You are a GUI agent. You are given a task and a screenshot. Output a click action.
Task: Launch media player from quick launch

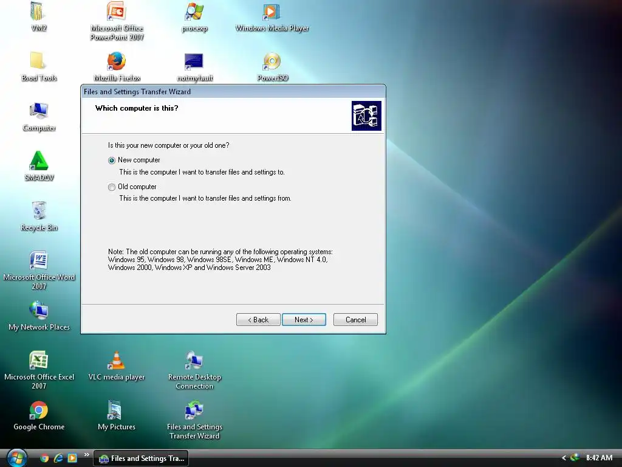72,458
